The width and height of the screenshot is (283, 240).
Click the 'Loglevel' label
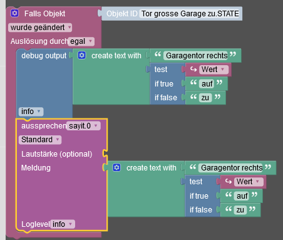click(36, 224)
